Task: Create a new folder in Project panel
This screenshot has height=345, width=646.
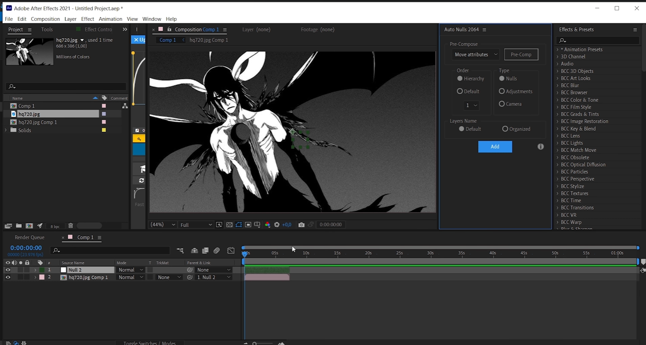Action: click(19, 226)
